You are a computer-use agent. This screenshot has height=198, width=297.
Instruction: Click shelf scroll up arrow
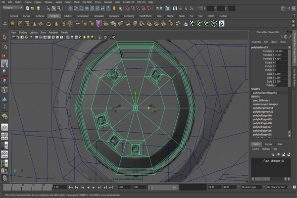pyautogui.click(x=294, y=22)
